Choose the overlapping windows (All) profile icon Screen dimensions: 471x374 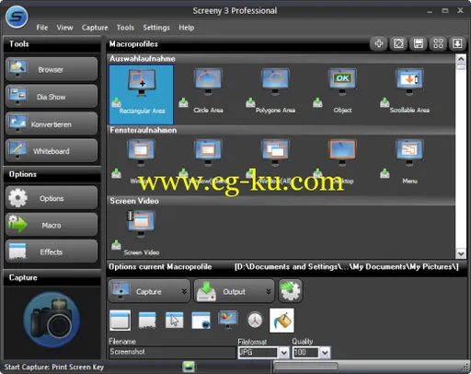275,152
